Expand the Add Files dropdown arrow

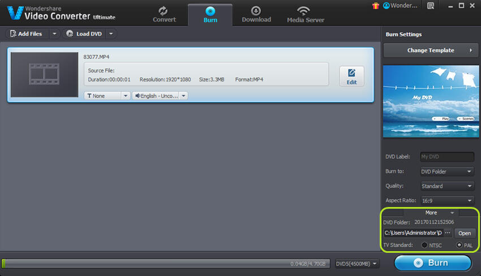point(54,34)
